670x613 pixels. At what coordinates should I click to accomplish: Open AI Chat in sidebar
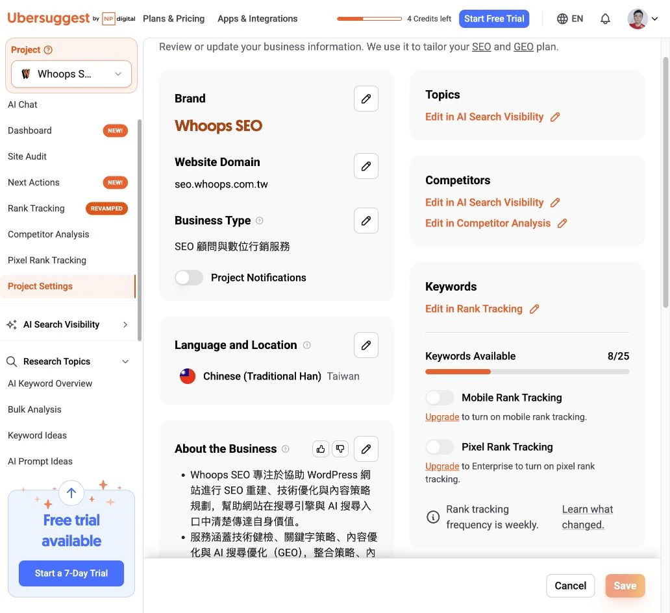click(22, 104)
